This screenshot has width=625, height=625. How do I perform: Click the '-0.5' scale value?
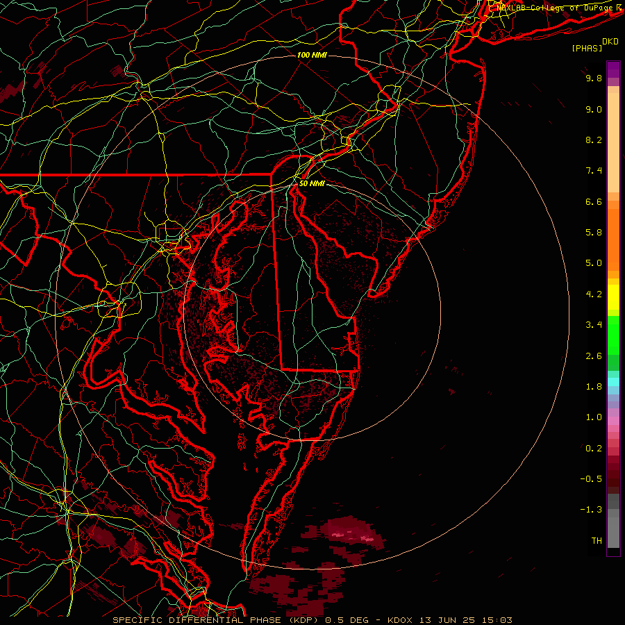(591, 479)
